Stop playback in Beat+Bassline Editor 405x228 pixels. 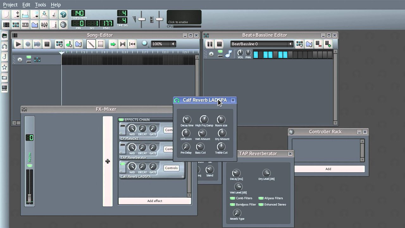point(219,44)
